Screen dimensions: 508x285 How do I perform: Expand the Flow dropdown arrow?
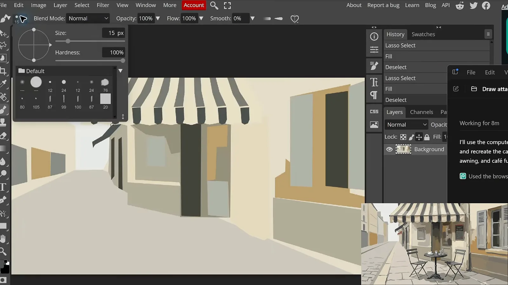[201, 18]
